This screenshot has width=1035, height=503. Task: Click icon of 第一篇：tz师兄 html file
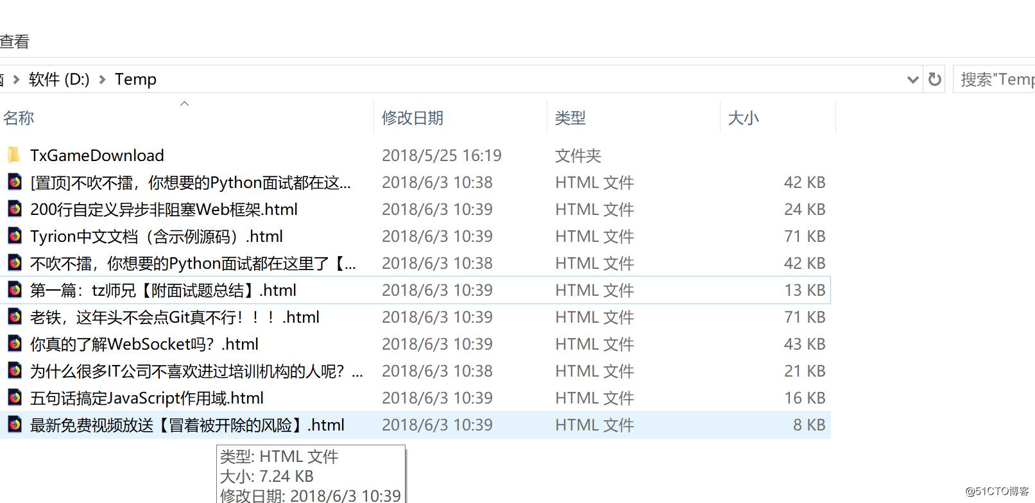coord(14,290)
